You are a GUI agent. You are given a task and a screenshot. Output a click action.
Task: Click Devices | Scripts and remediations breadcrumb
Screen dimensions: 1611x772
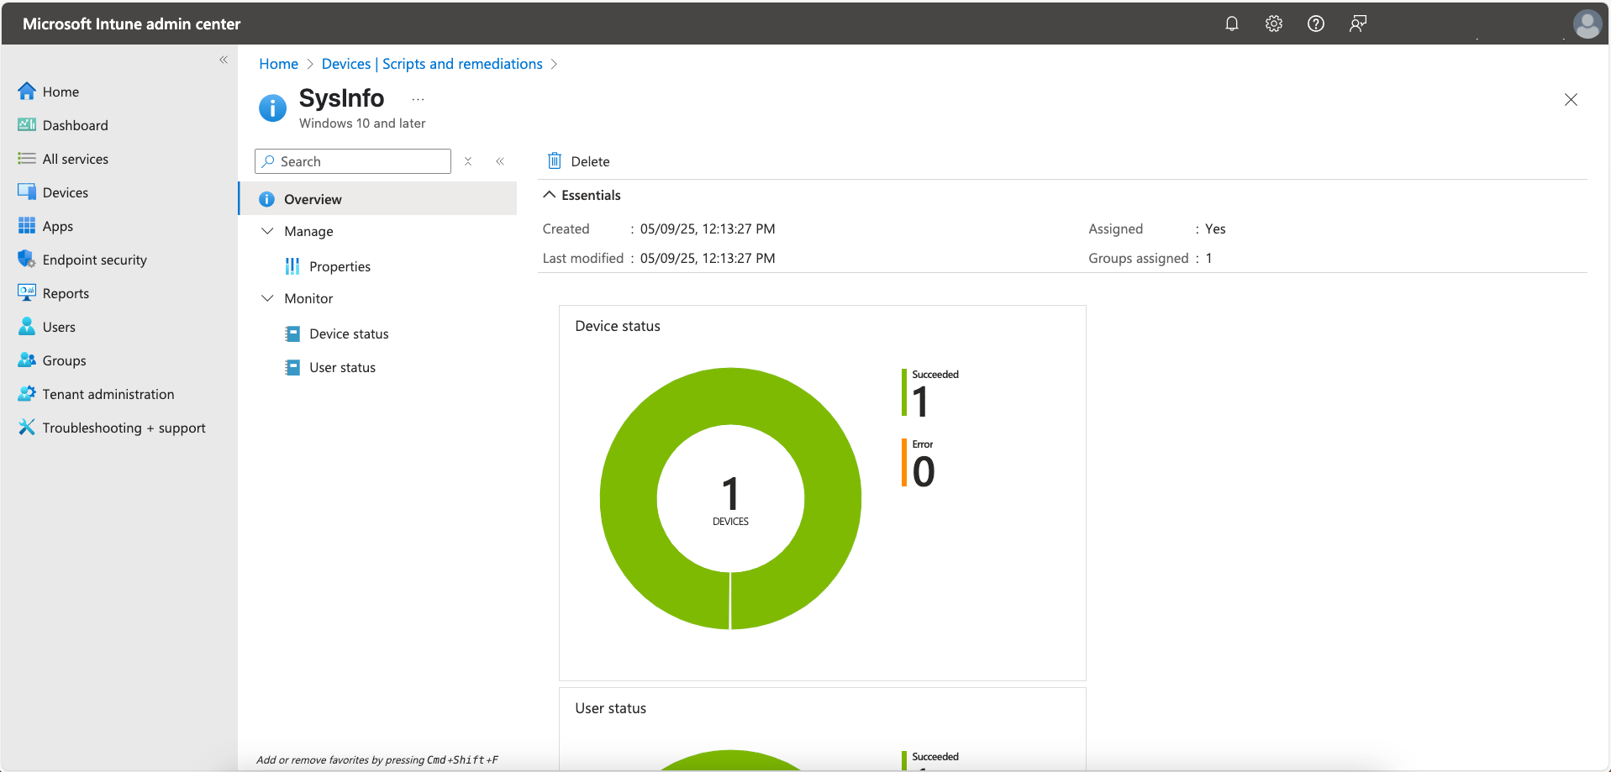[432, 64]
